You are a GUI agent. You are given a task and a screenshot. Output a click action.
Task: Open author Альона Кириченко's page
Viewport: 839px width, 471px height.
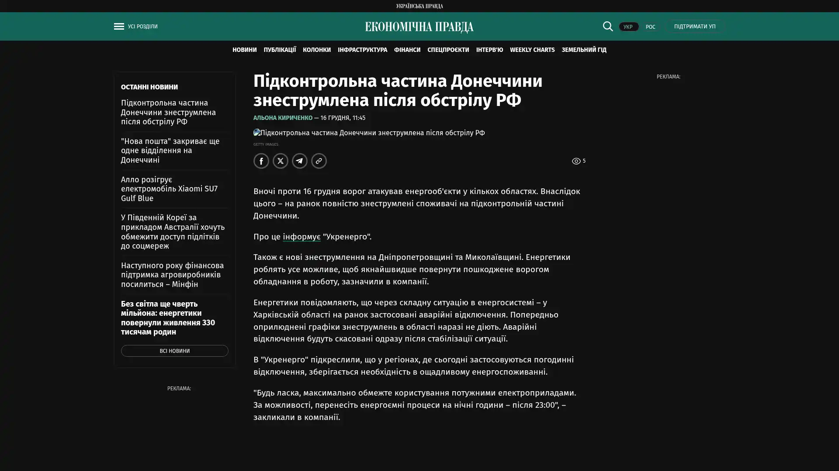[x=283, y=118]
